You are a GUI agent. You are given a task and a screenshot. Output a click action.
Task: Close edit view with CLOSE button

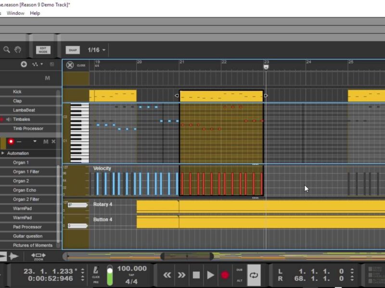point(71,65)
